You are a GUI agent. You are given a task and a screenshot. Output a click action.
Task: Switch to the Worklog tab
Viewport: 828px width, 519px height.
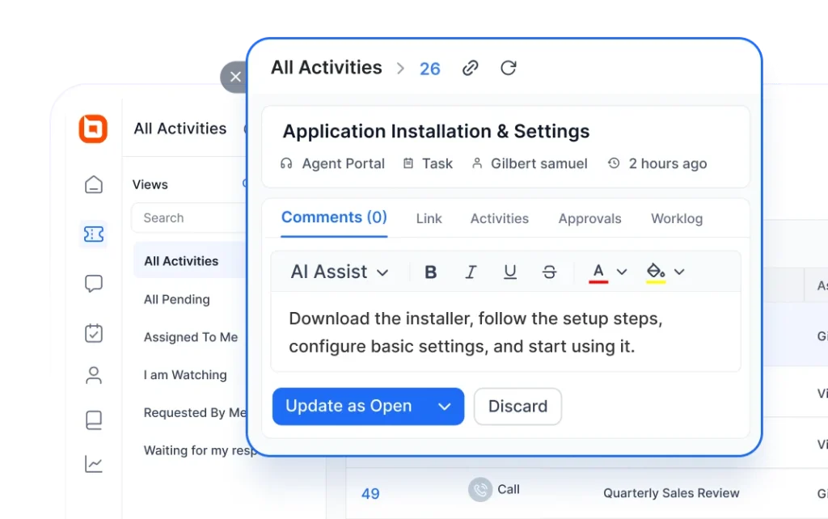pos(677,218)
